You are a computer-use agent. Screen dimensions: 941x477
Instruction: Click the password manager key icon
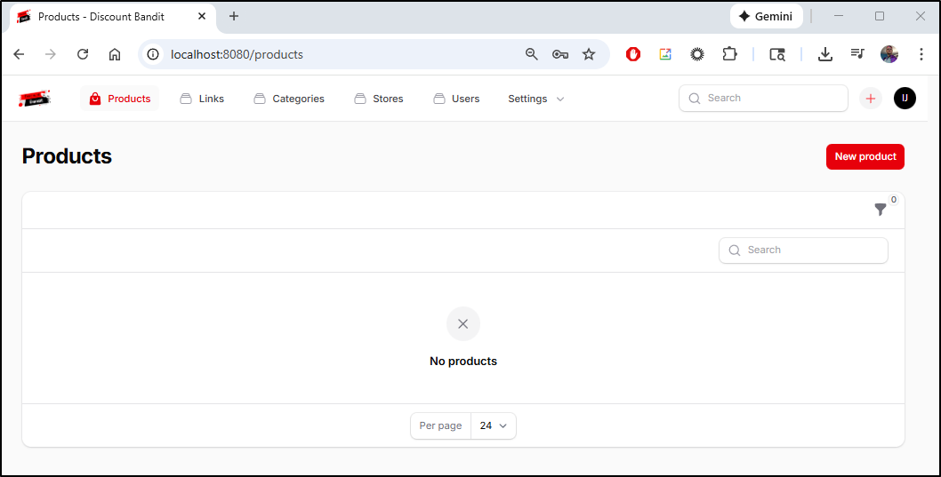click(x=560, y=54)
